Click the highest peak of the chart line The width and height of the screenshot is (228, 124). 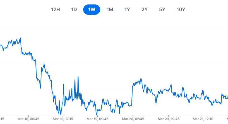click(21, 38)
